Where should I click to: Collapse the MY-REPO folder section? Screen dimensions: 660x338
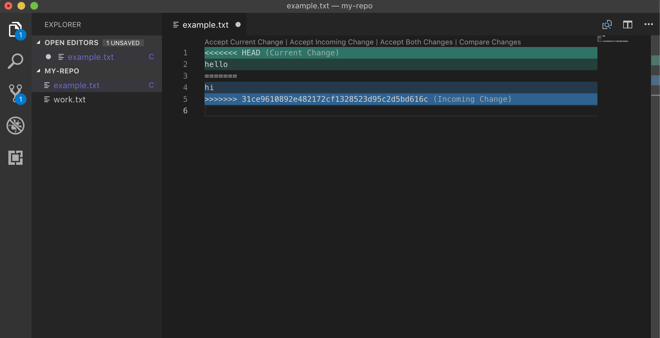39,71
